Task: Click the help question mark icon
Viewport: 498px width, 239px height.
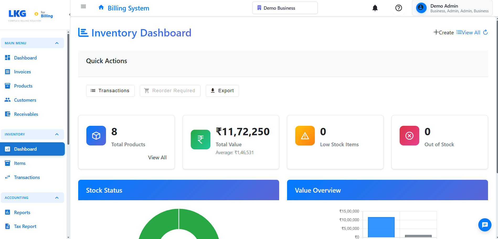Action: (x=399, y=8)
